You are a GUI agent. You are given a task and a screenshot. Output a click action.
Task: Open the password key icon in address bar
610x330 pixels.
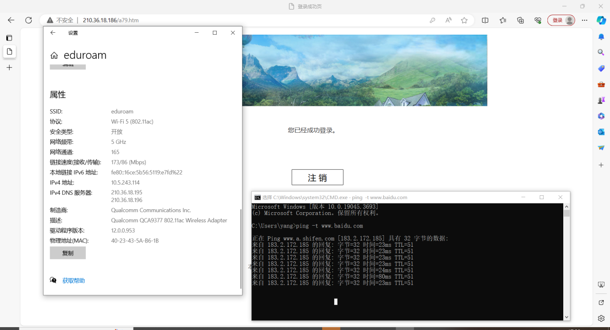coord(432,20)
